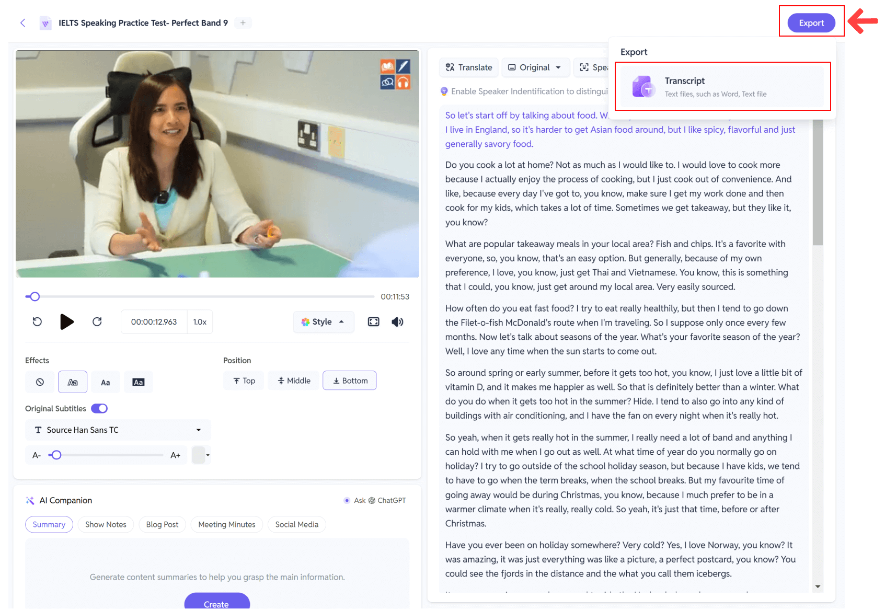This screenshot has width=885, height=610.
Task: Choose the boxed Aa subtitle effect
Action: tap(139, 382)
